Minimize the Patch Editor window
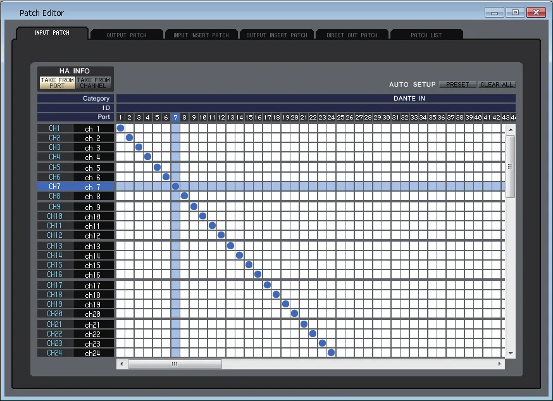The width and height of the screenshot is (553, 401). (494, 13)
